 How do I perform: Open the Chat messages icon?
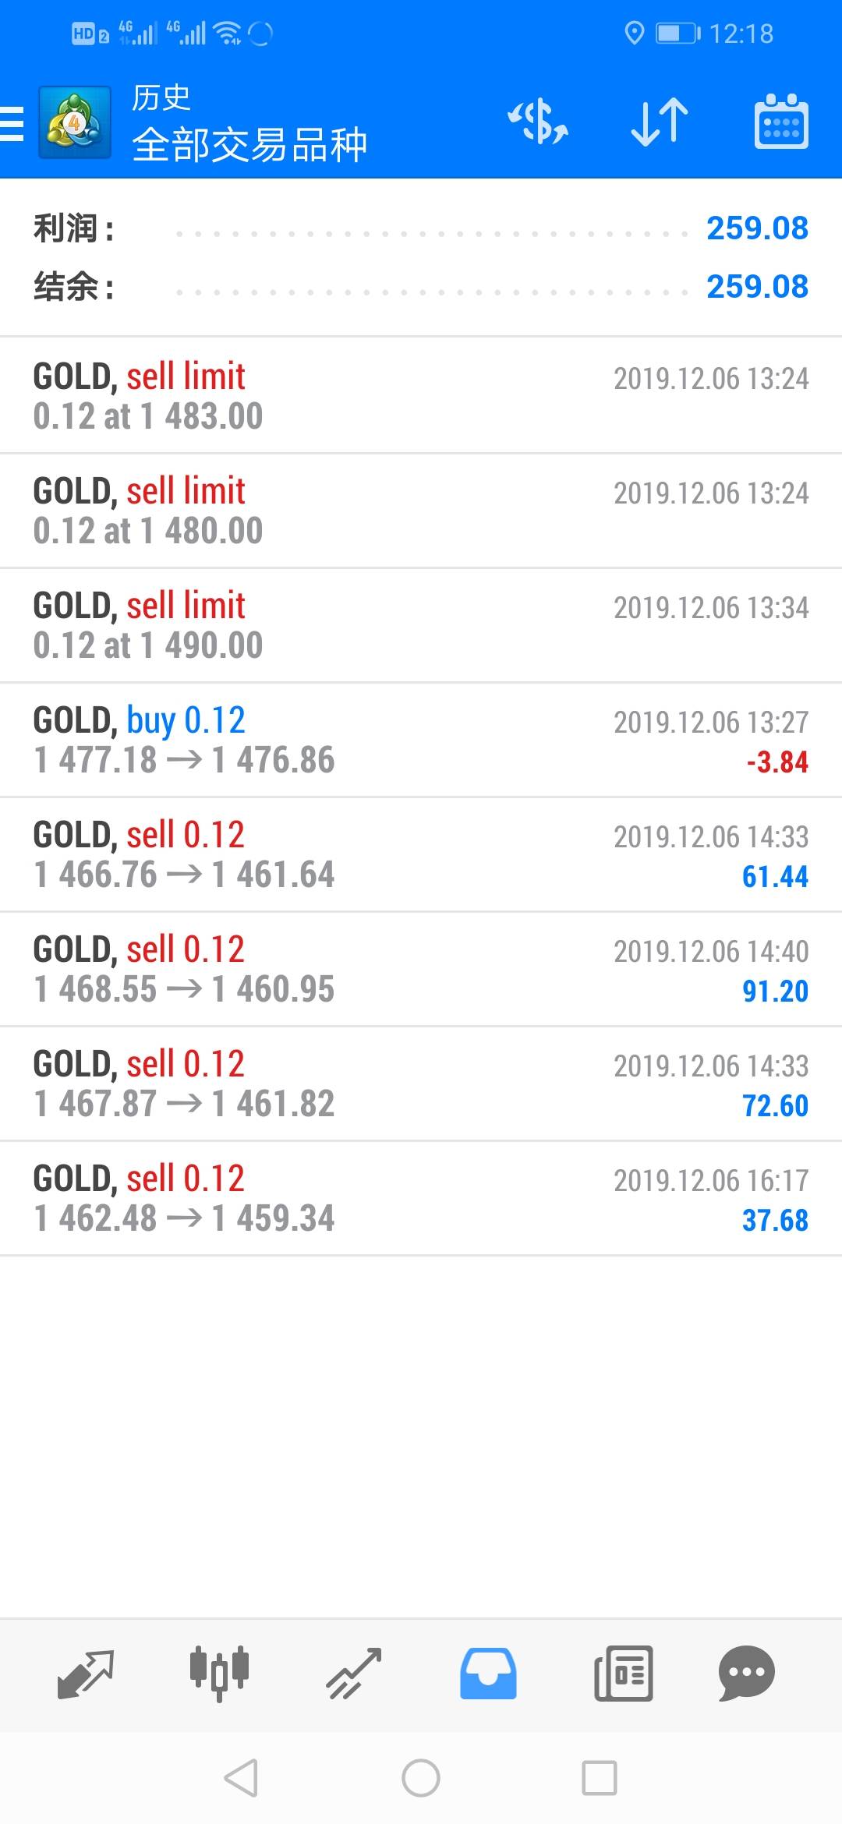(746, 1673)
